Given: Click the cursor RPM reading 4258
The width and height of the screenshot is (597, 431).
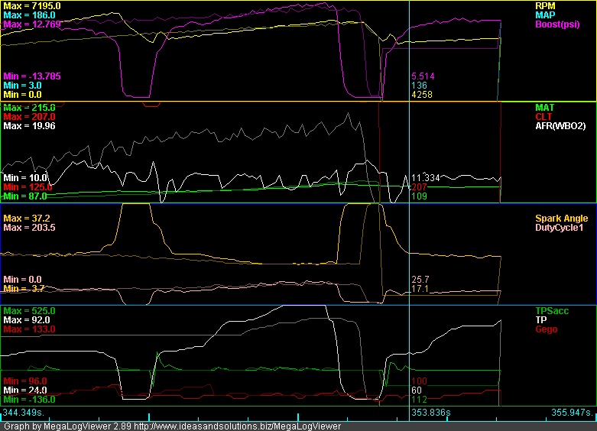Looking at the screenshot, I should pyautogui.click(x=422, y=95).
